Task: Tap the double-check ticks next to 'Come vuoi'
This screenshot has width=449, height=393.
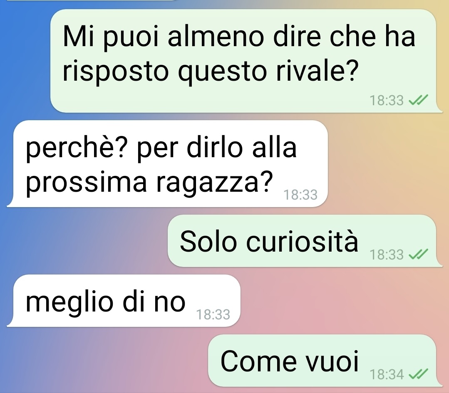Action: 418,374
